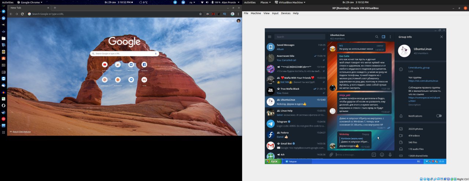Open the VirtualBox View menu
This screenshot has width=469, height=181.
[x=266, y=13]
